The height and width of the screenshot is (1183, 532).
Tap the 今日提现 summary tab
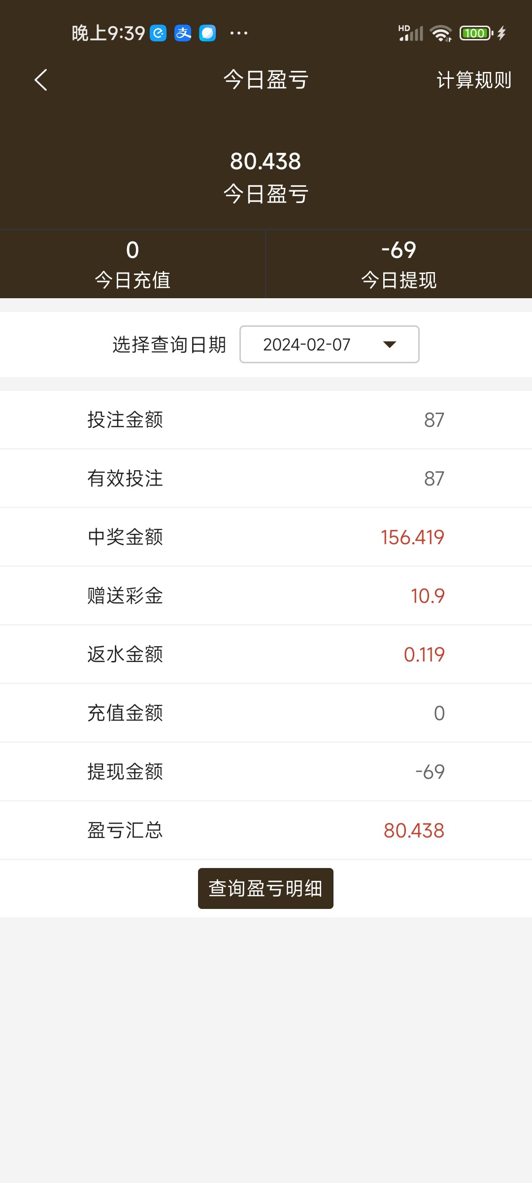pyautogui.click(x=399, y=264)
